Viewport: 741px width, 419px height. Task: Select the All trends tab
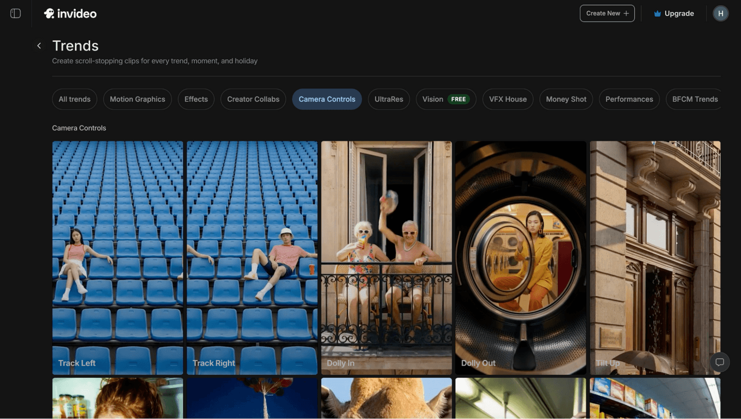(x=75, y=99)
